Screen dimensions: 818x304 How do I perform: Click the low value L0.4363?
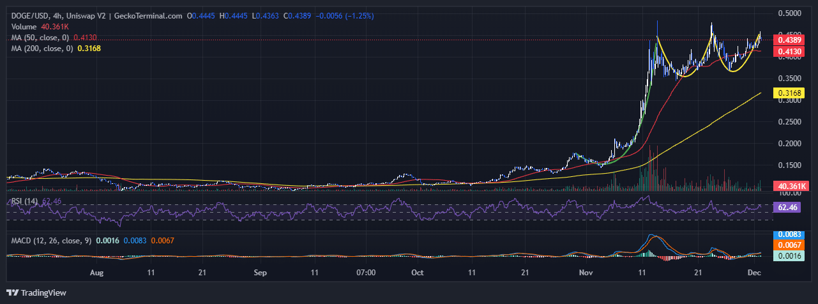pyautogui.click(x=265, y=15)
